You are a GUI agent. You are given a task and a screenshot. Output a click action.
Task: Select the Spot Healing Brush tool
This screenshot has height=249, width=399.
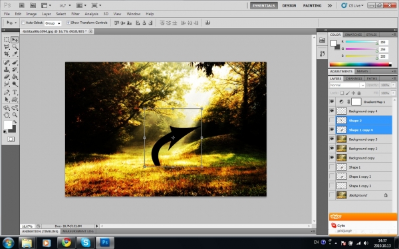pyautogui.click(x=7, y=62)
